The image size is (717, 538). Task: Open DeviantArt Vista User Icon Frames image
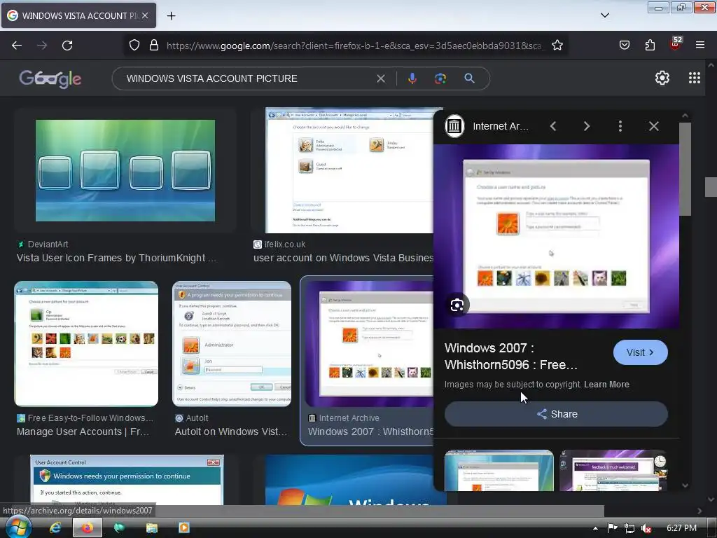pos(125,171)
